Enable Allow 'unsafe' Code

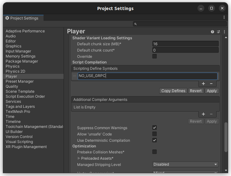[x=155, y=134]
